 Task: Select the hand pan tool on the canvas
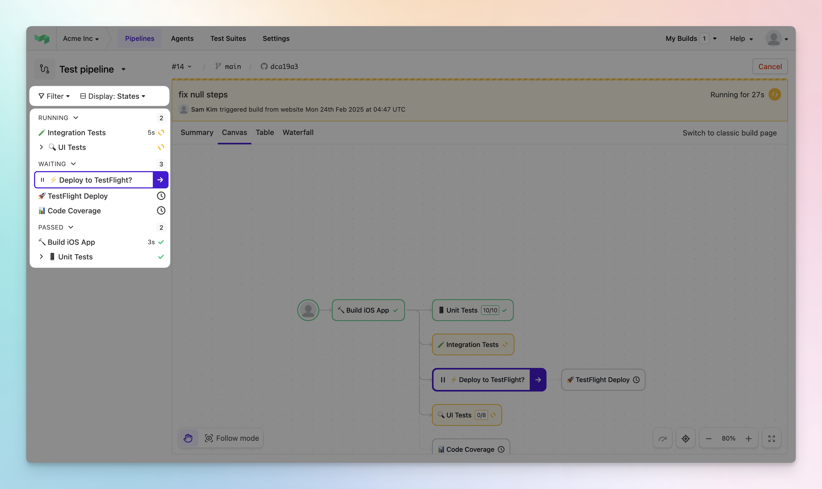click(x=188, y=438)
